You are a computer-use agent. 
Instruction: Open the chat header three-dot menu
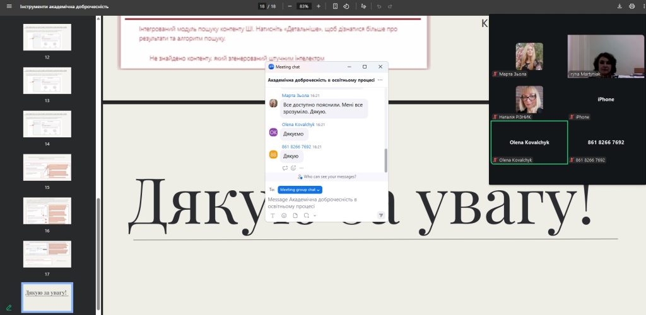point(380,80)
